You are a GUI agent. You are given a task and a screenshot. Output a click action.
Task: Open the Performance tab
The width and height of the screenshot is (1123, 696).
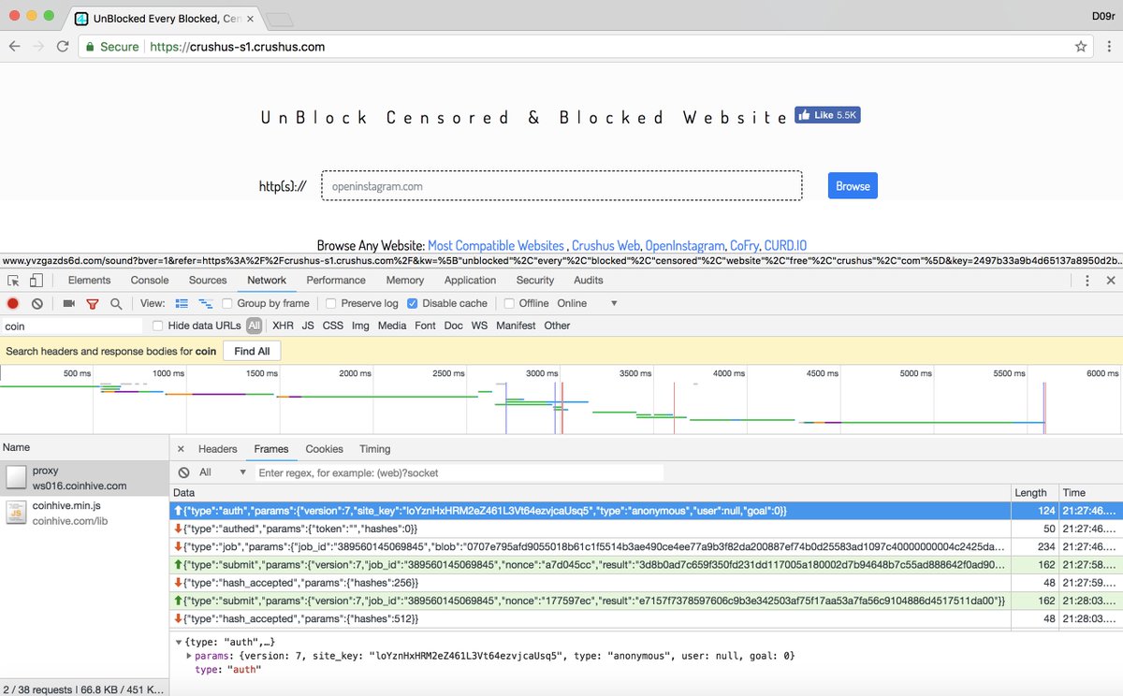pyautogui.click(x=336, y=280)
